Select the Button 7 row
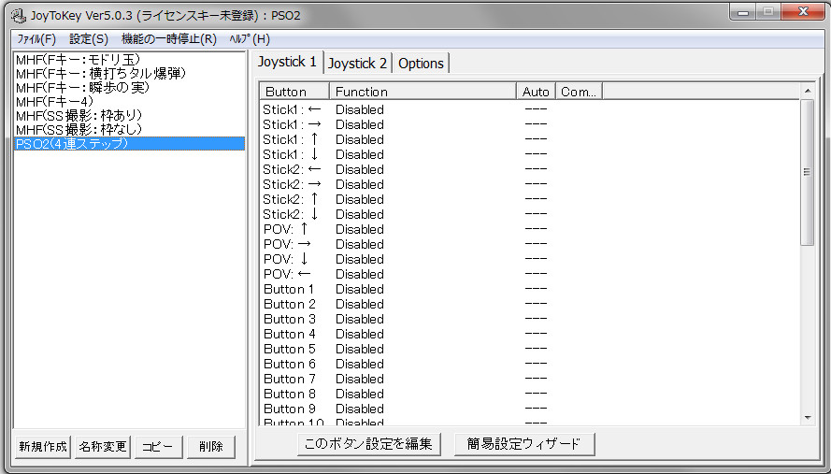Screen dimensions: 831x474 (530, 379)
